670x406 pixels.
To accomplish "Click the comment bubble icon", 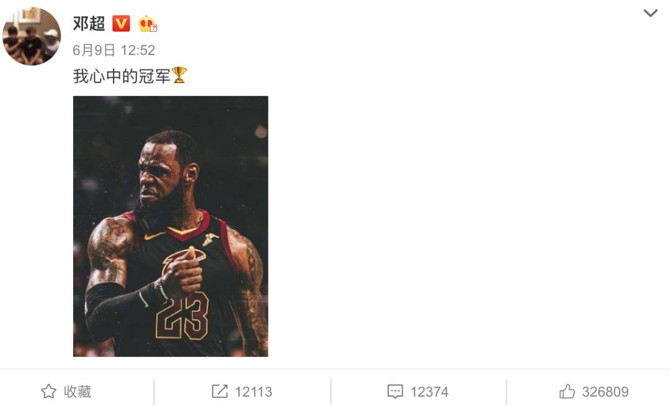I will tap(395, 392).
